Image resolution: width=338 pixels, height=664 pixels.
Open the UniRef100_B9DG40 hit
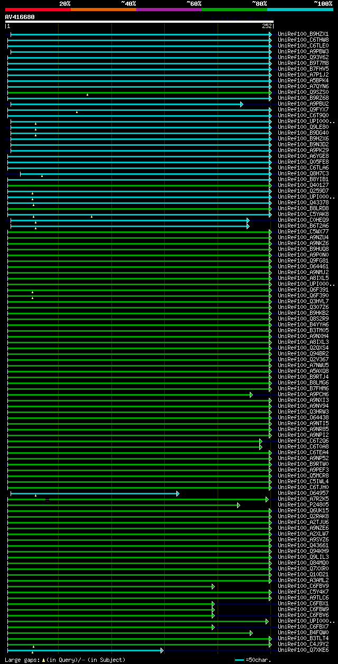coord(303,133)
